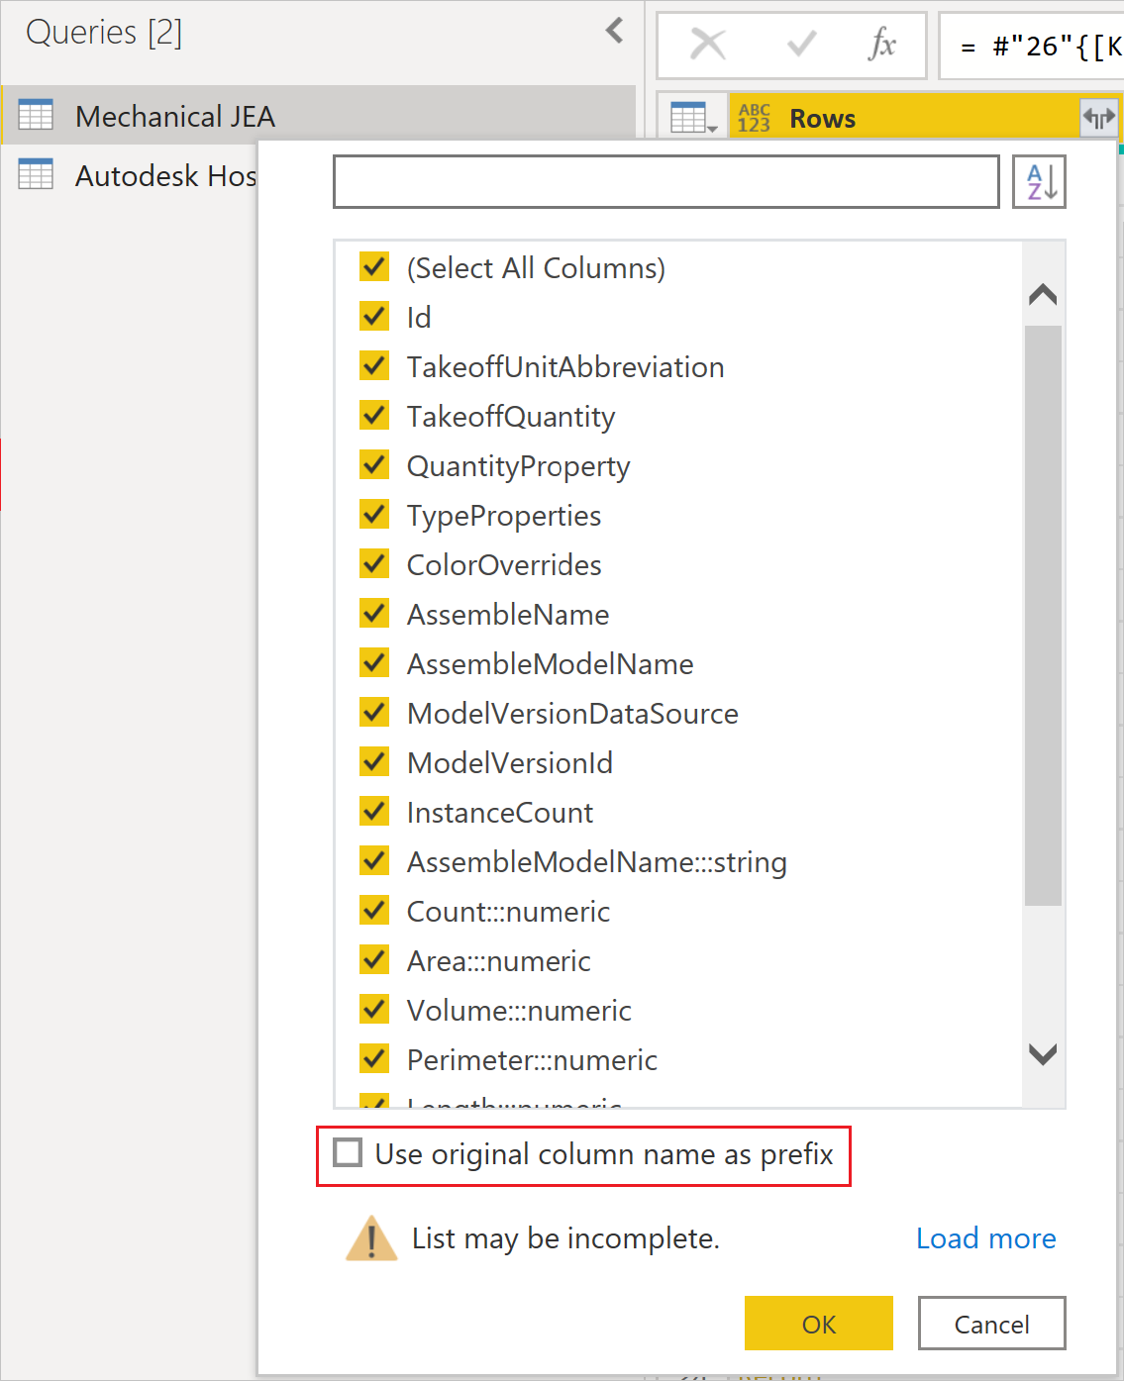1124x1381 pixels.
Task: Click the ABC 123 data type icon on Rows column
Action: [x=754, y=117]
